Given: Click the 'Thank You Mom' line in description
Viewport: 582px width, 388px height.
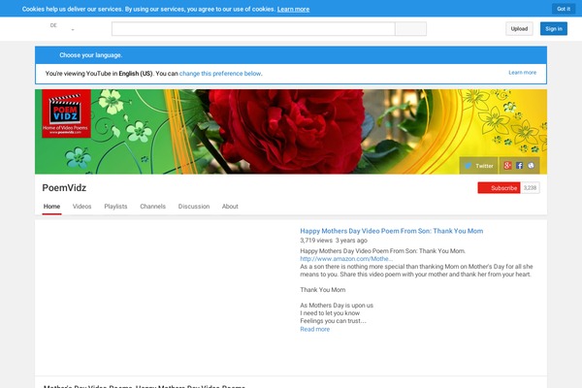Looking at the screenshot, I should coord(323,290).
